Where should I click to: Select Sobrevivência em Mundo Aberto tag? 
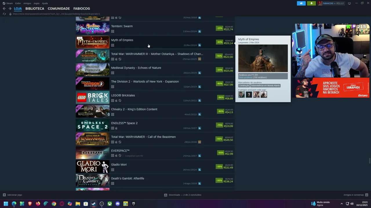(x=265, y=86)
